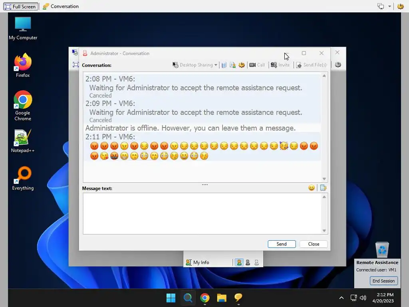
Task: Click the splitter dots above Message text
Action: click(205, 185)
